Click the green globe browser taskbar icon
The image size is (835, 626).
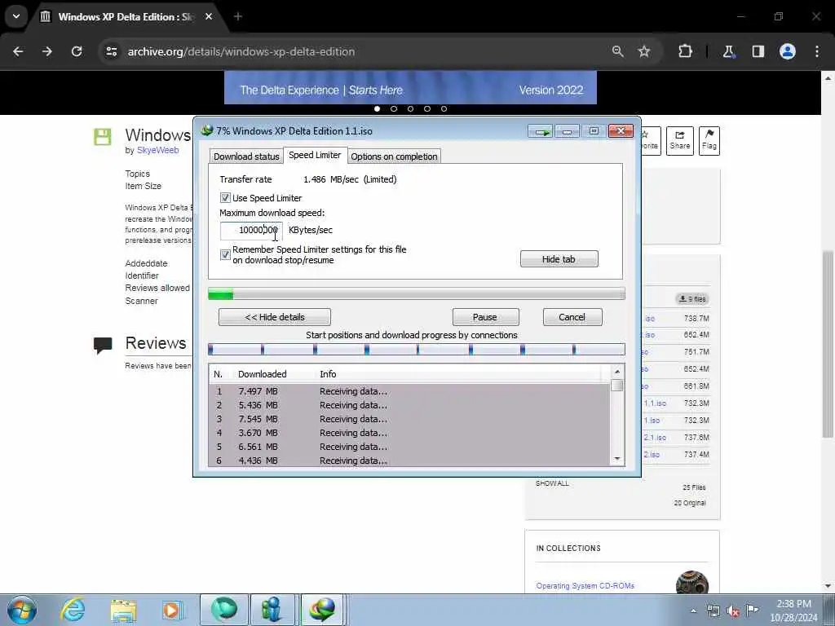tap(223, 610)
